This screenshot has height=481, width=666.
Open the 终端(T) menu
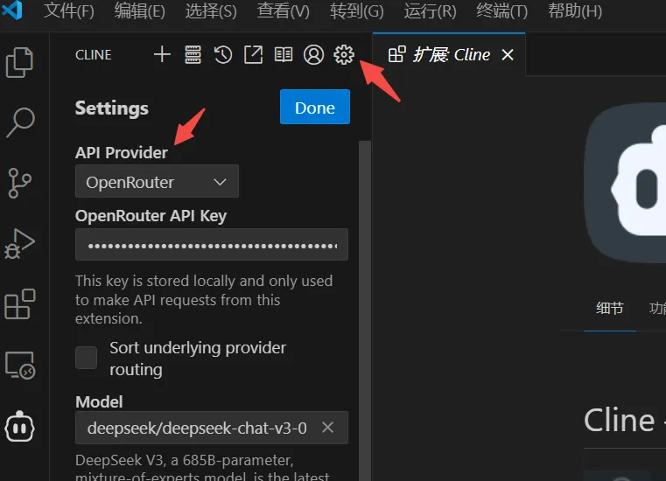point(502,10)
